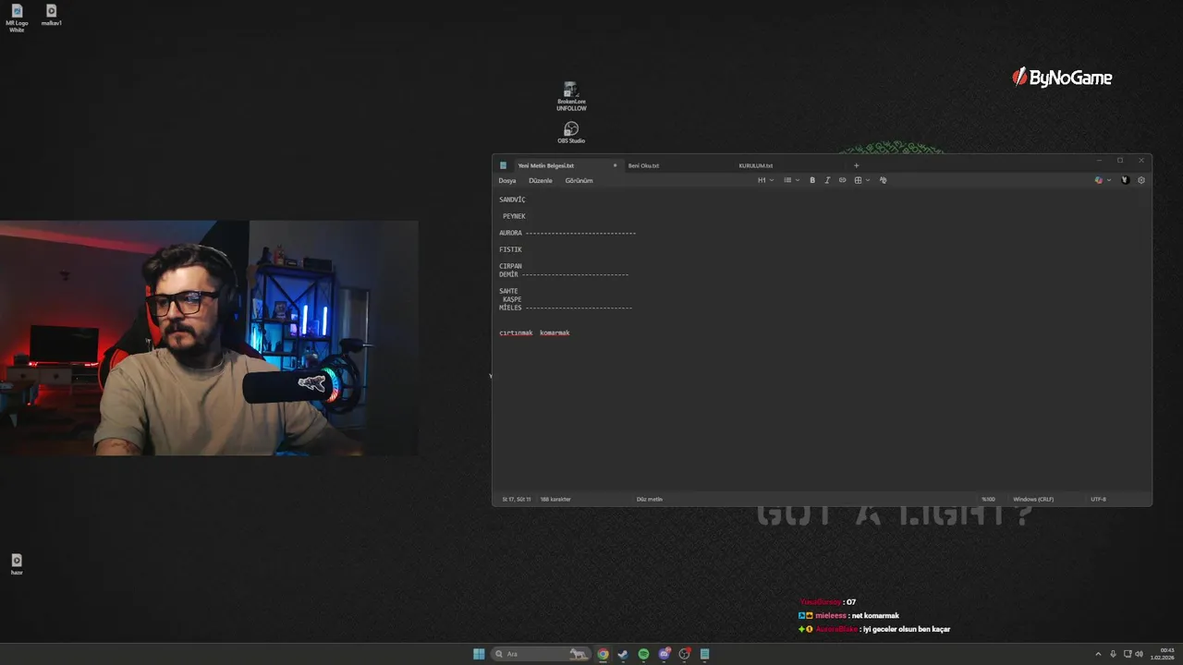This screenshot has width=1183, height=665.
Task: Click the 188 karakter count
Action: [x=555, y=499]
